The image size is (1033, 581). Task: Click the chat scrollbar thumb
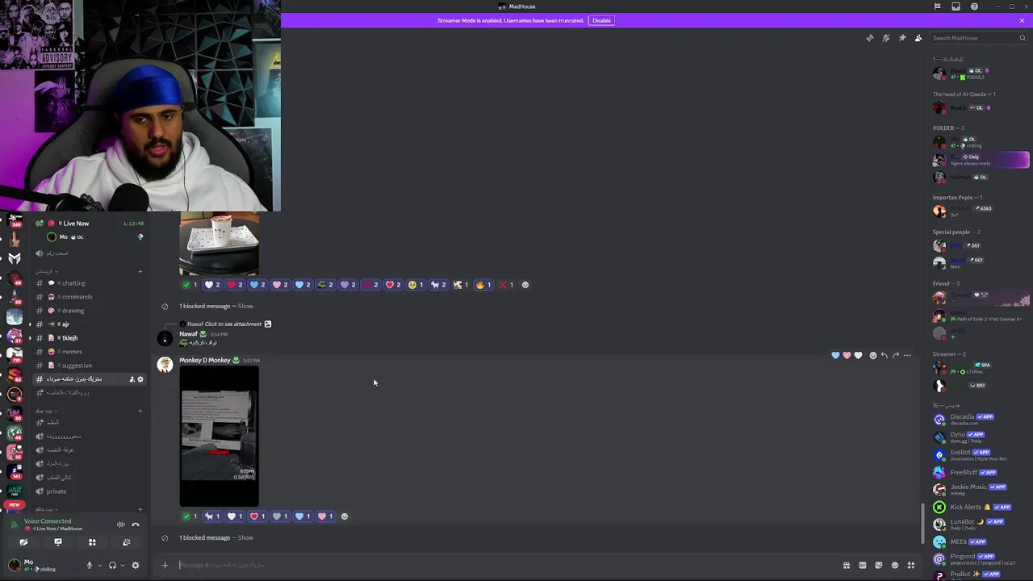[x=923, y=524]
